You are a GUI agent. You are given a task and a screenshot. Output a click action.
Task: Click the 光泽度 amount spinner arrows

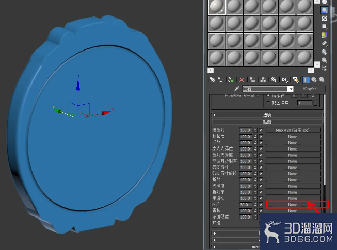255,186
